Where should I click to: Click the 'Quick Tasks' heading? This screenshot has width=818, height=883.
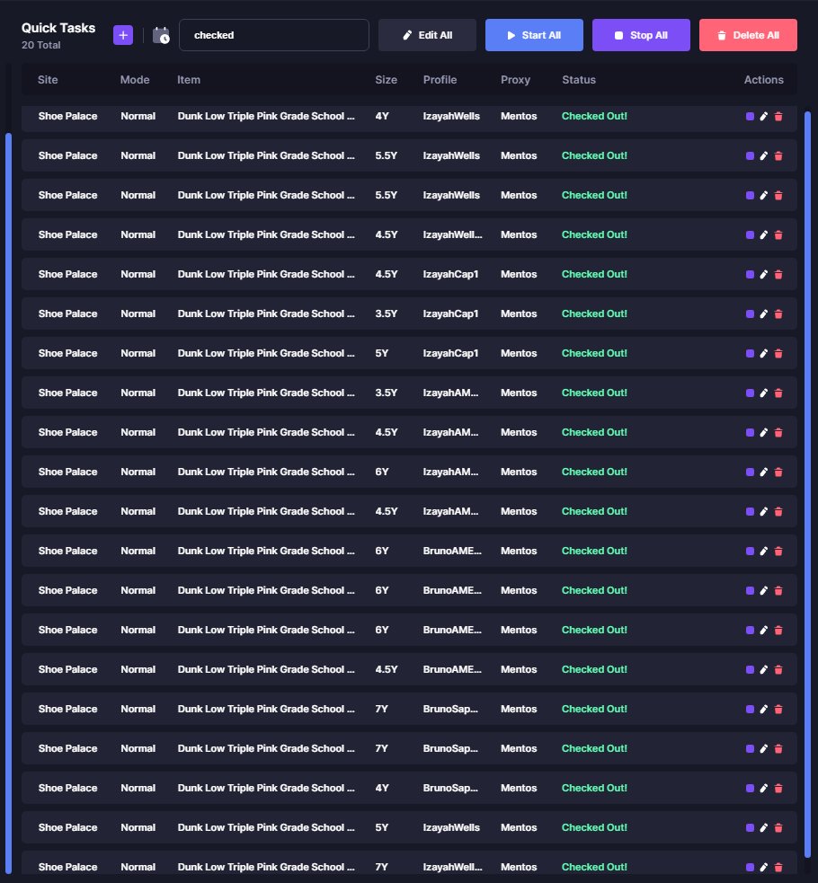coord(58,28)
